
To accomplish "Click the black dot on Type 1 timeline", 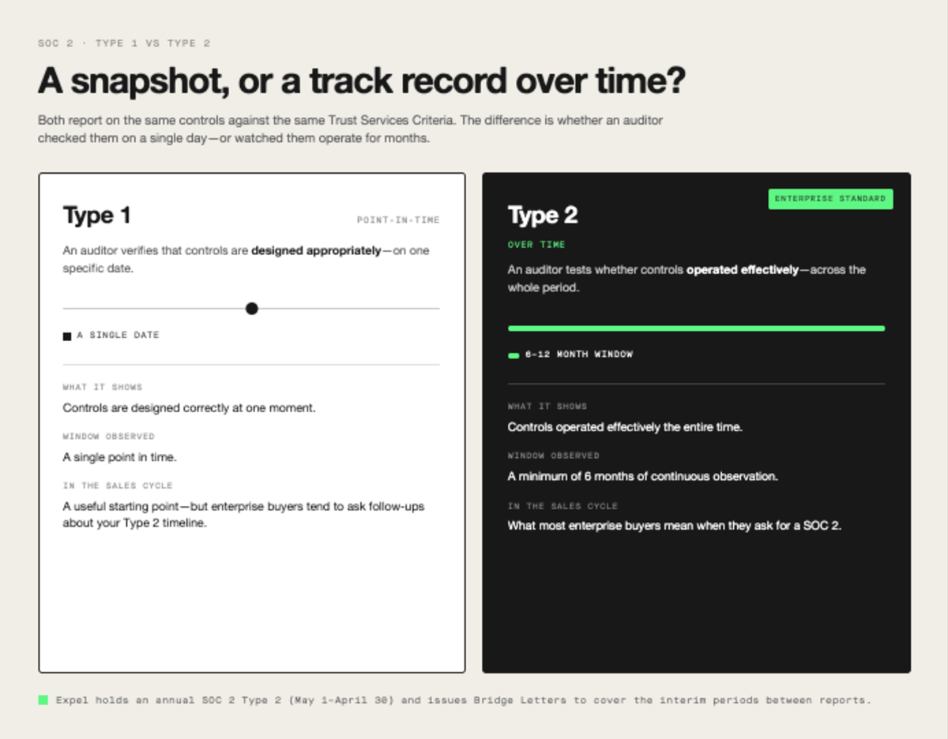I will tap(251, 308).
